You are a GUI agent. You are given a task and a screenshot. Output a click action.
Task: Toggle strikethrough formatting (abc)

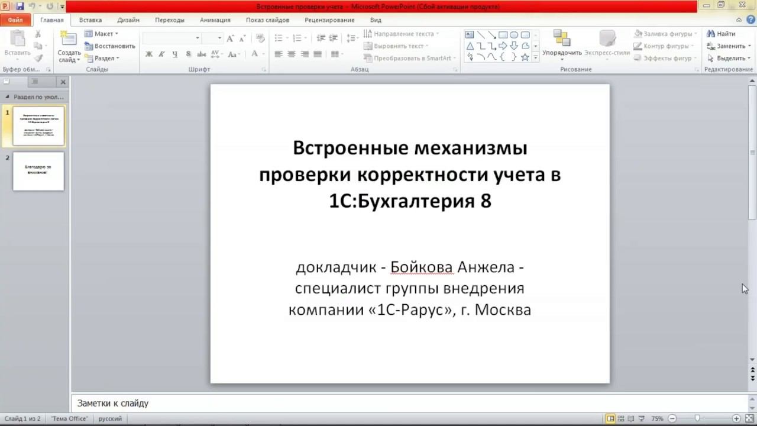[201, 54]
